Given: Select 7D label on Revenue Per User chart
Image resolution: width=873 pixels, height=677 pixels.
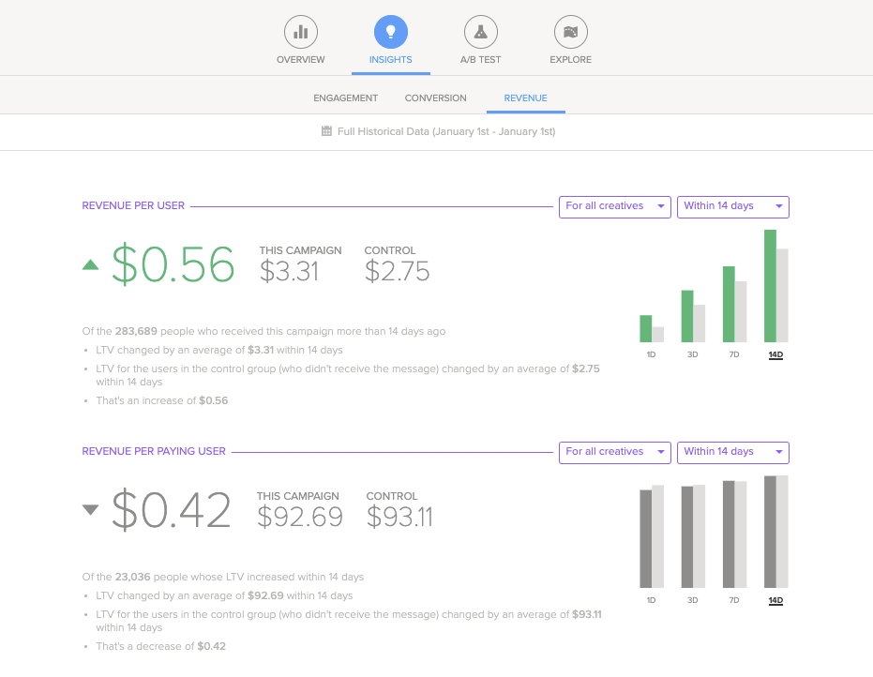Looking at the screenshot, I should tap(734, 354).
